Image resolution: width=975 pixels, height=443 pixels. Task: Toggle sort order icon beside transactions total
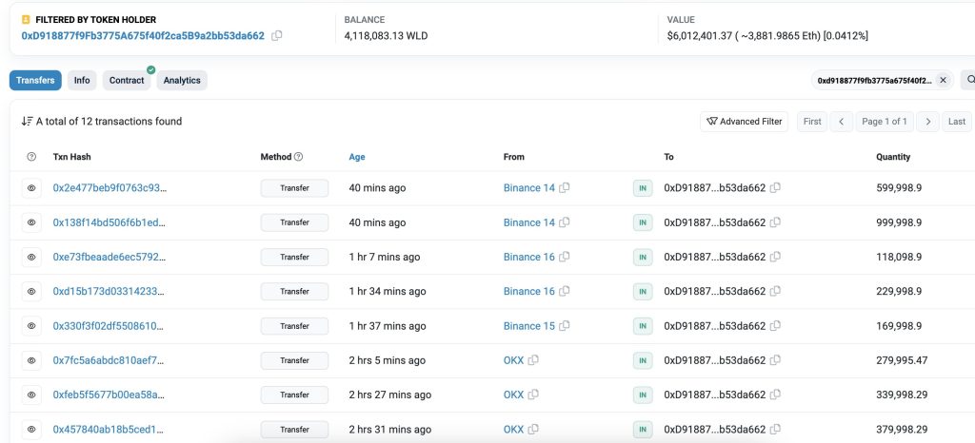27,122
